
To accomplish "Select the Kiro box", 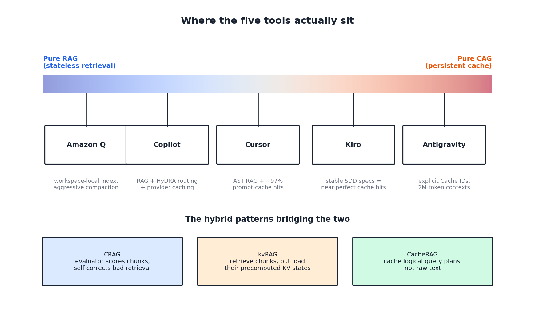I will pyautogui.click(x=353, y=145).
